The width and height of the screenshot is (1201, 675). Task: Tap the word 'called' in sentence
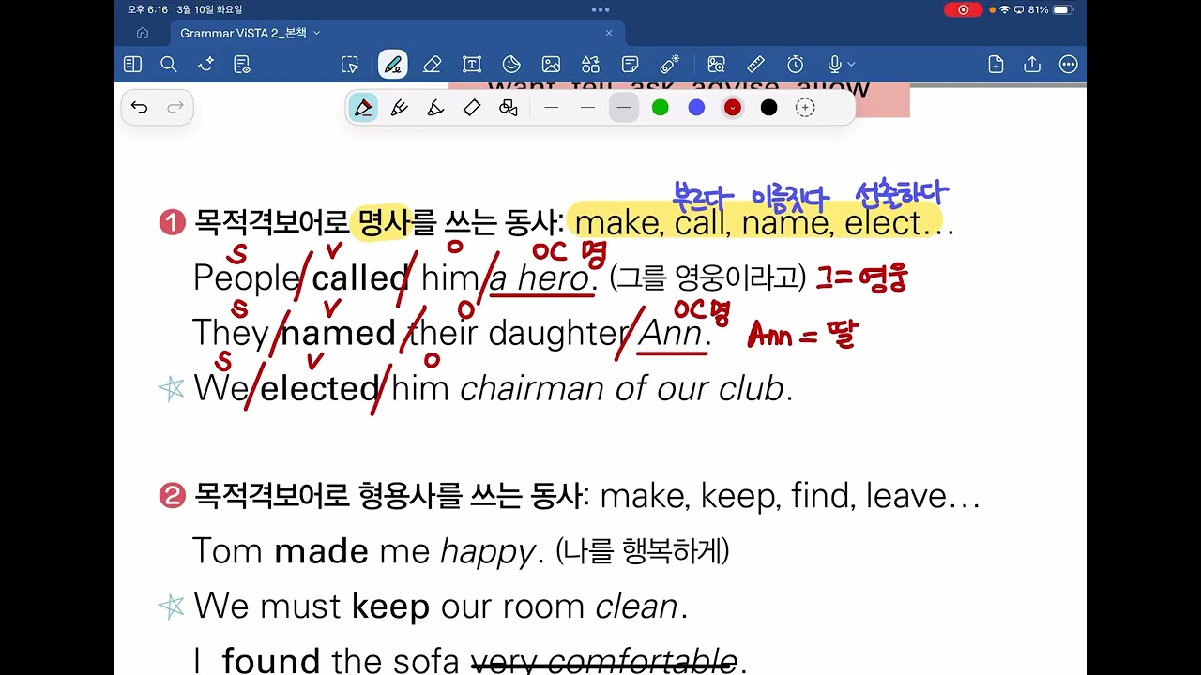coord(361,277)
